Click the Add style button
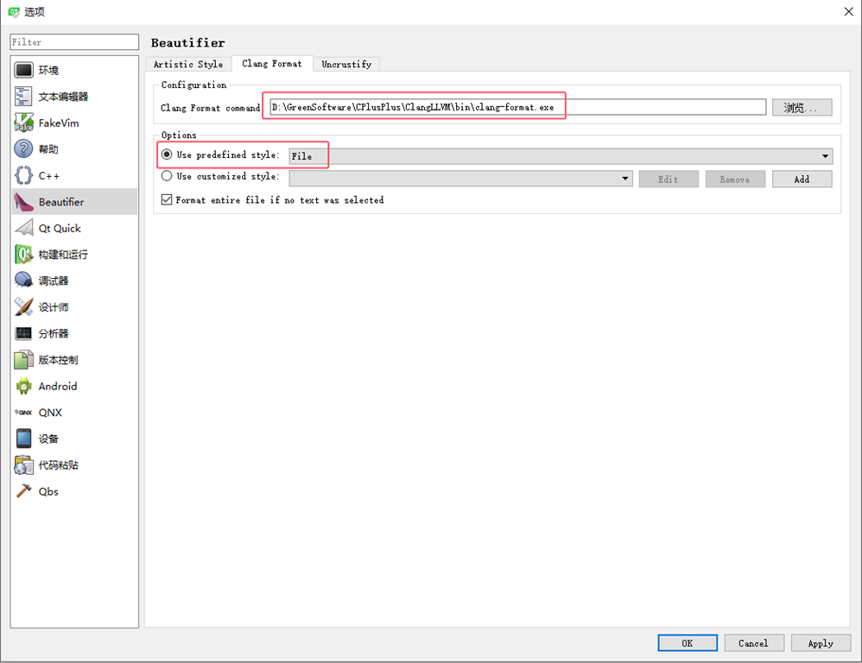 [802, 179]
